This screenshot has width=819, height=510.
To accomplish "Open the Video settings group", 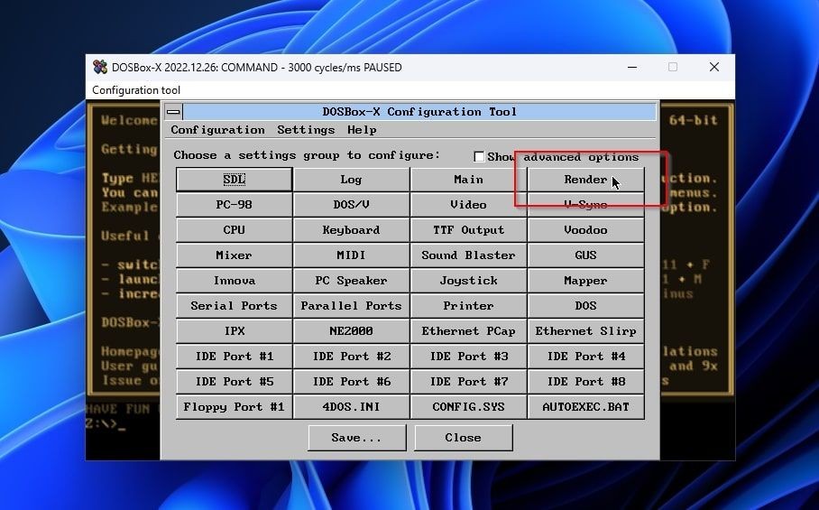I will [468, 204].
